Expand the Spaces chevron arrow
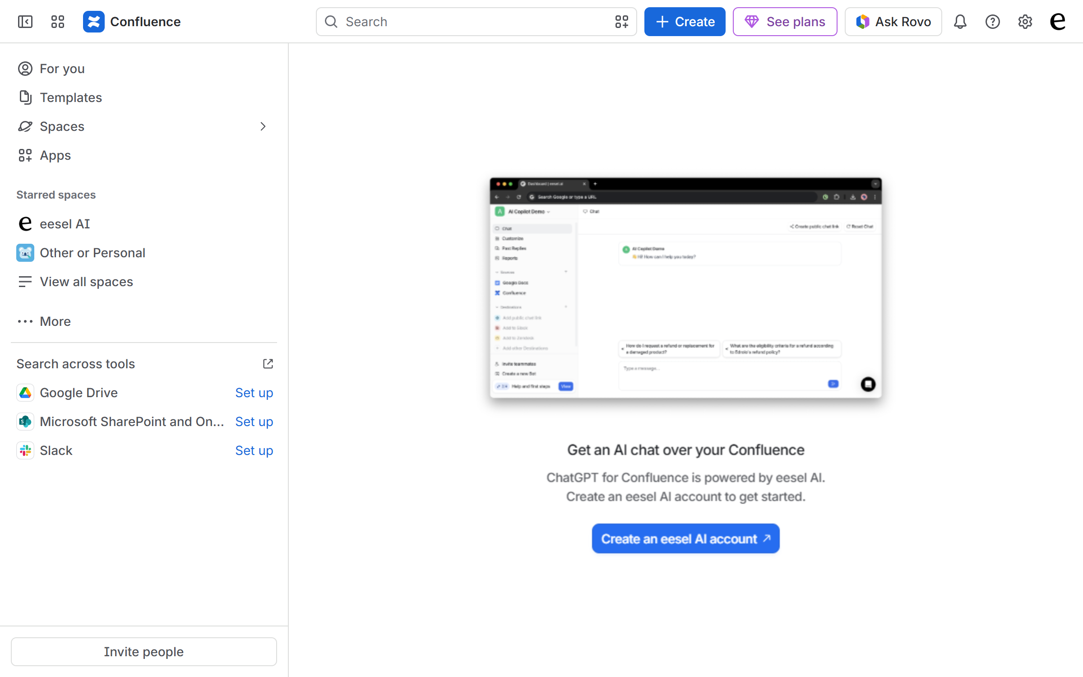 (x=263, y=126)
